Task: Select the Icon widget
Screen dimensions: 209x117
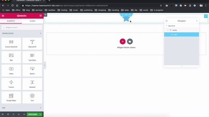Action: tap(32, 97)
